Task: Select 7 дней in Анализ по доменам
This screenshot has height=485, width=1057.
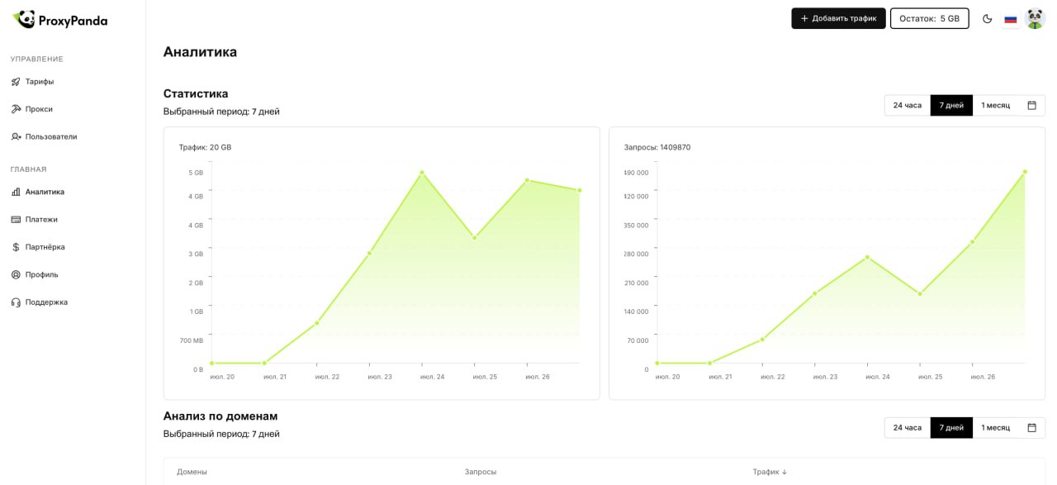Action: point(951,427)
